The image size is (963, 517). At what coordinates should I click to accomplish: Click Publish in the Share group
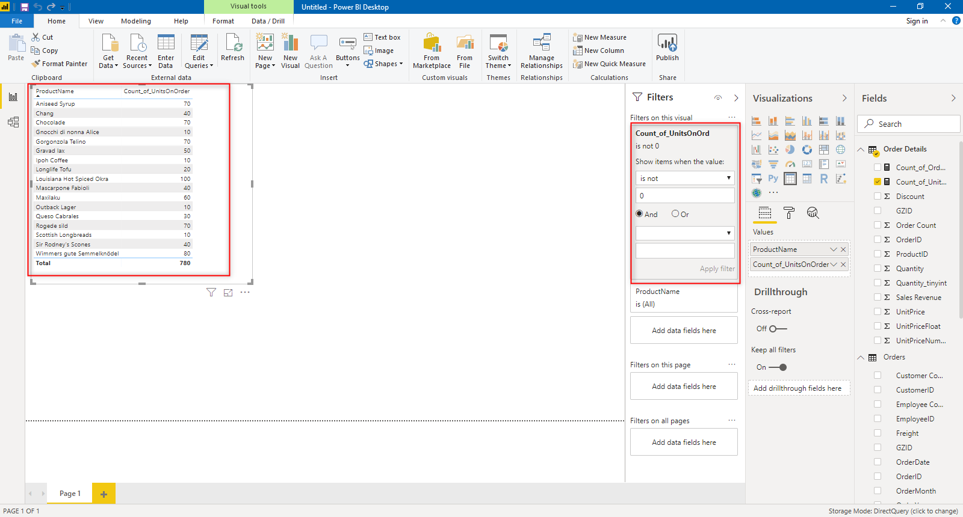[x=667, y=47]
